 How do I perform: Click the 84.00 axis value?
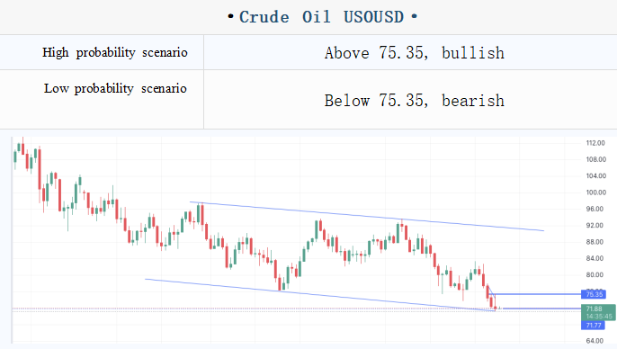(x=595, y=258)
